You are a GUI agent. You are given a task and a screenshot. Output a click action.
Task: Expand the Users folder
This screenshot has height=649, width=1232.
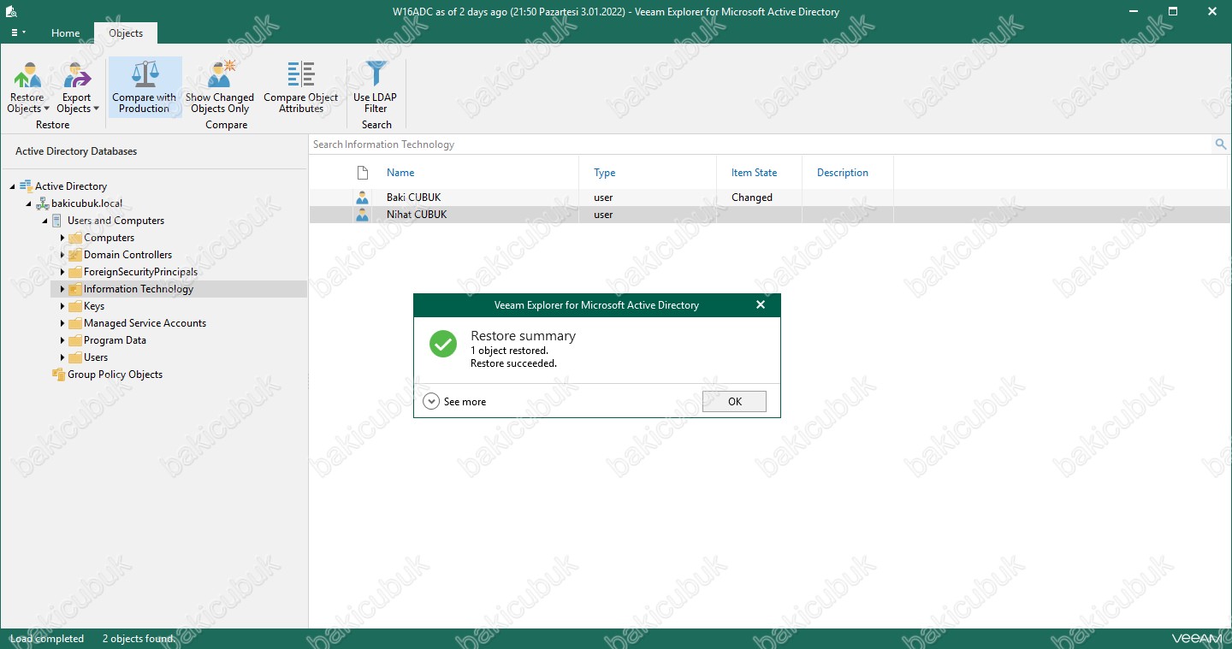click(x=62, y=357)
